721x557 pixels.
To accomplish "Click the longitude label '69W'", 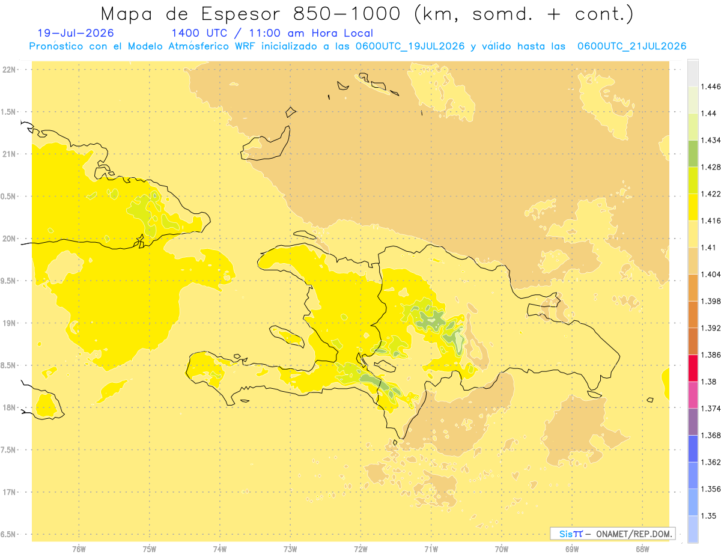I will pos(572,549).
